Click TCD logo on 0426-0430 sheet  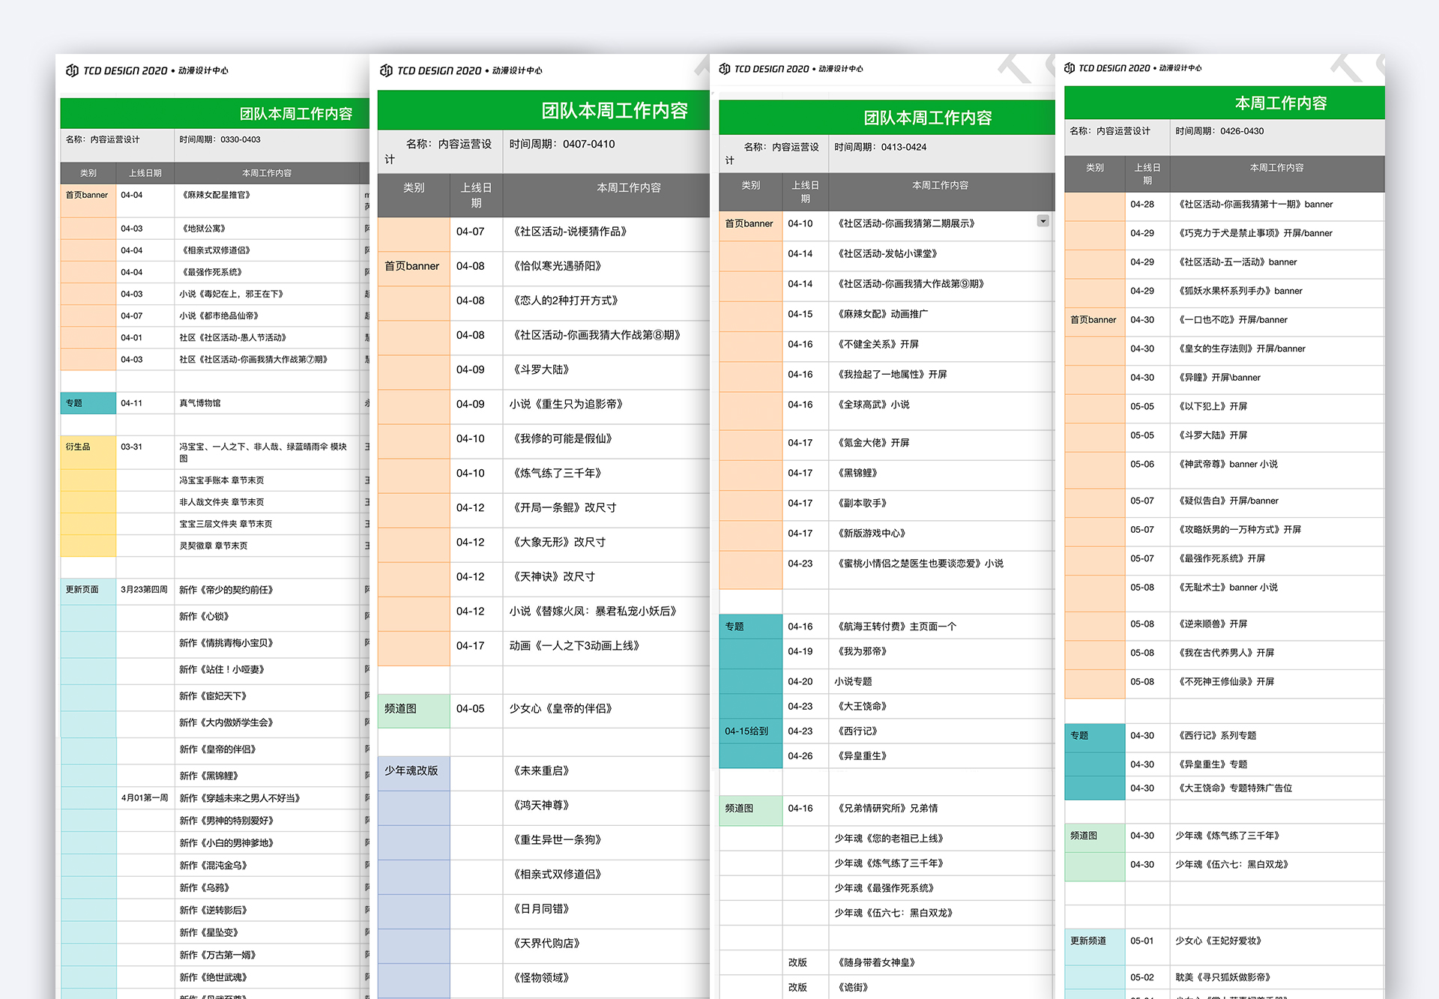click(1070, 68)
